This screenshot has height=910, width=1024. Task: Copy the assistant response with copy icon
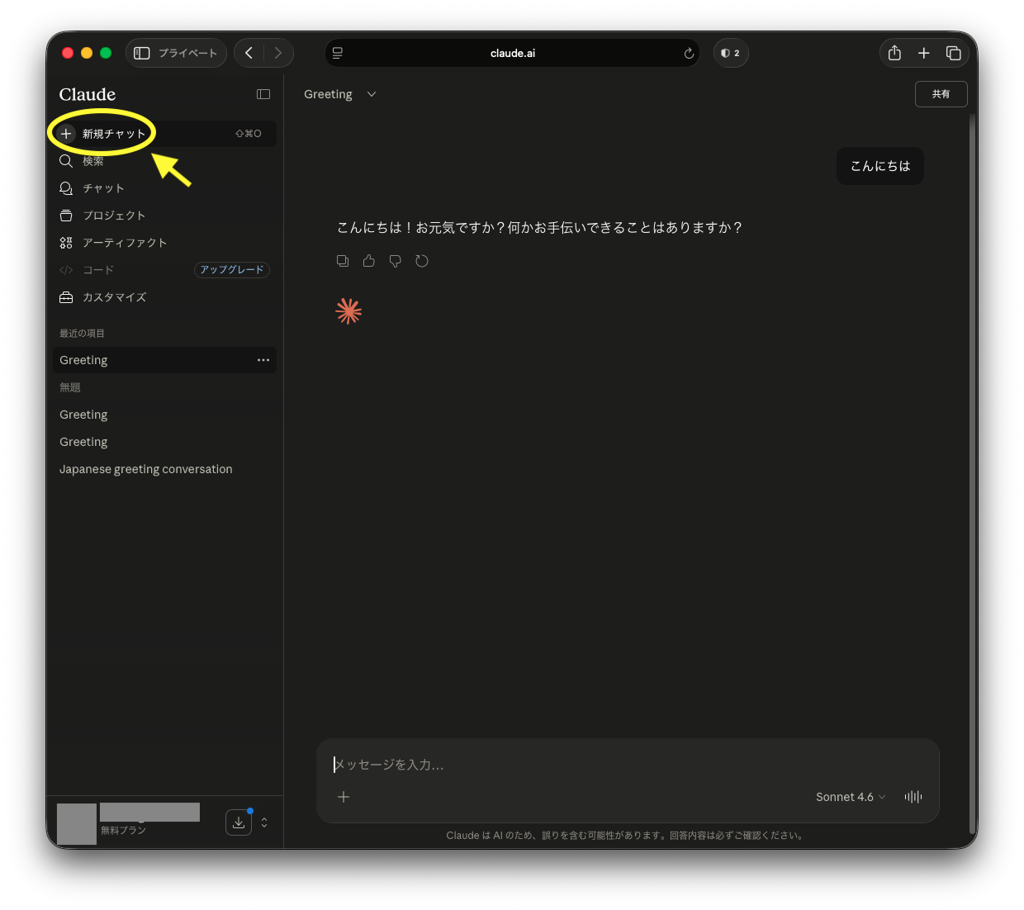[343, 261]
